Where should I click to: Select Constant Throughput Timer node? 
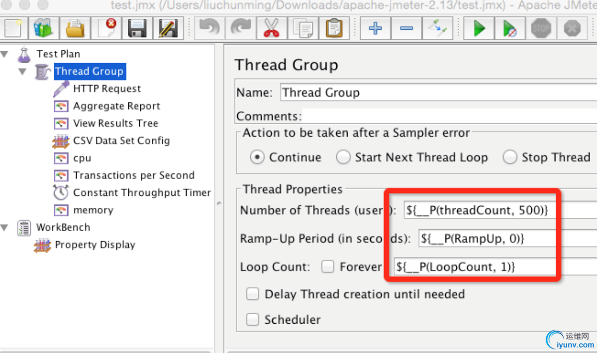[x=142, y=192]
